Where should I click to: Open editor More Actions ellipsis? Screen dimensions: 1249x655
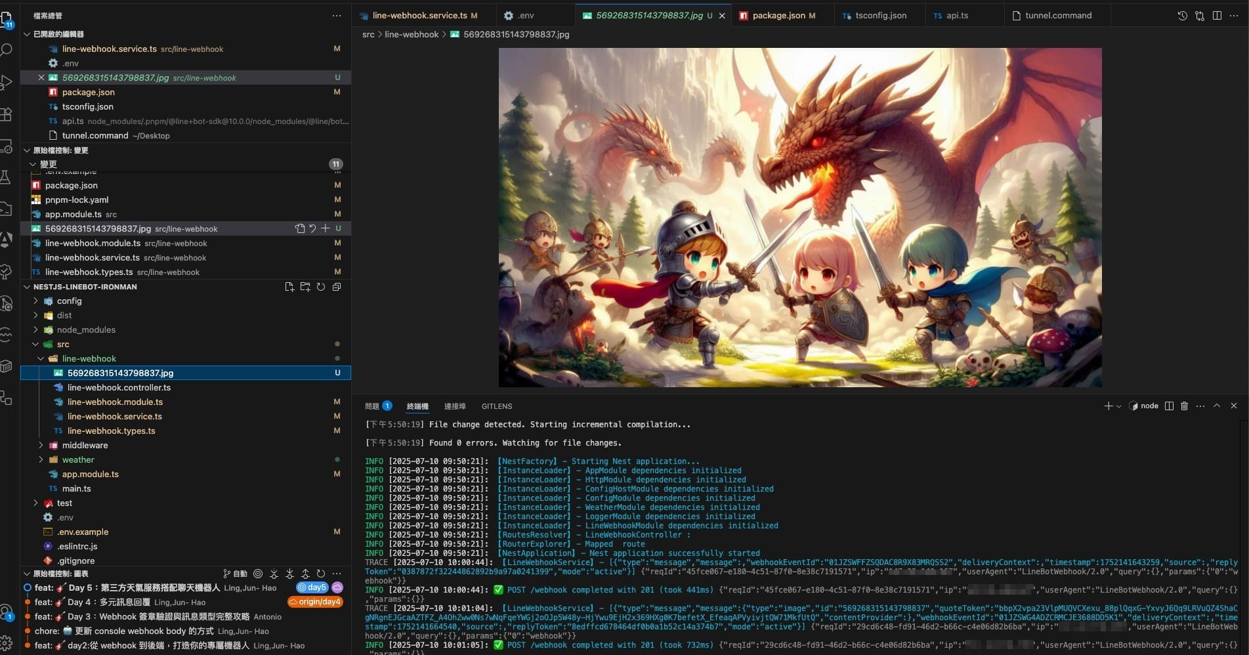[1234, 16]
